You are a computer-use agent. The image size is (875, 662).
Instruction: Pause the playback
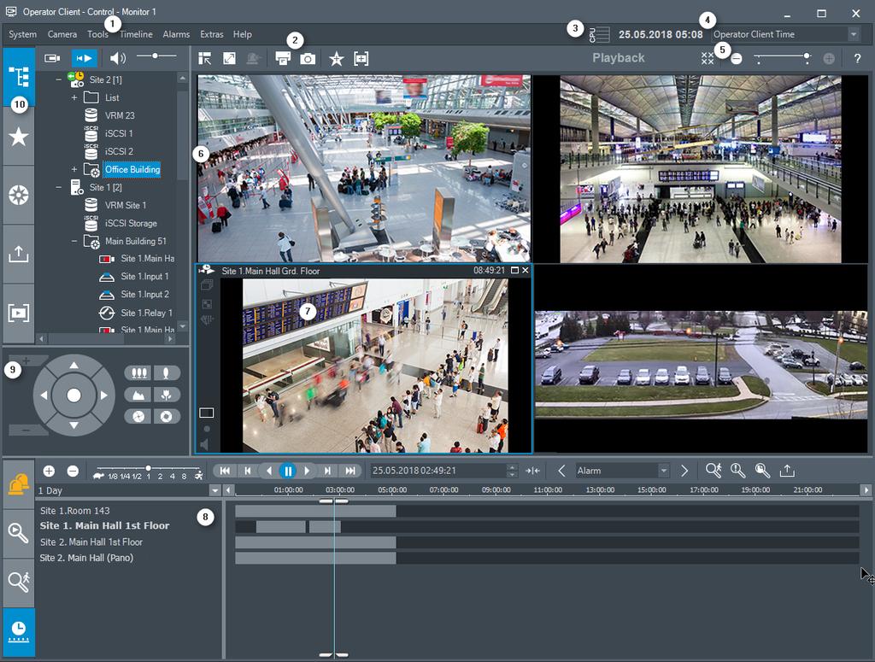pos(288,471)
